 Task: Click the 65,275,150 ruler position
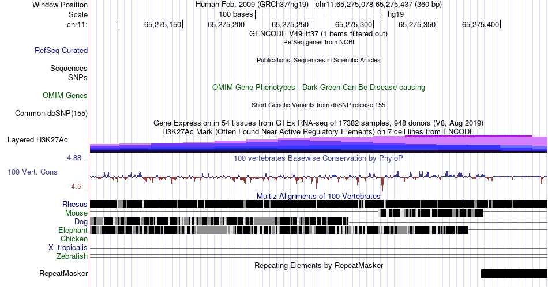click(163, 24)
